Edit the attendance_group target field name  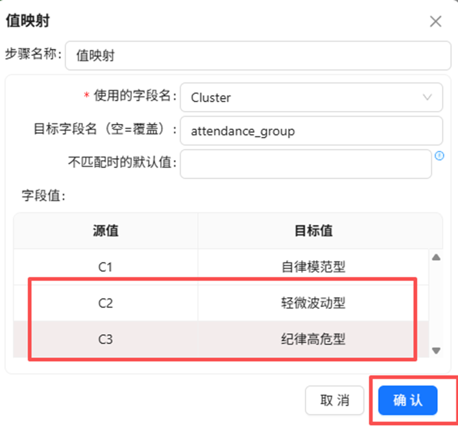311,131
